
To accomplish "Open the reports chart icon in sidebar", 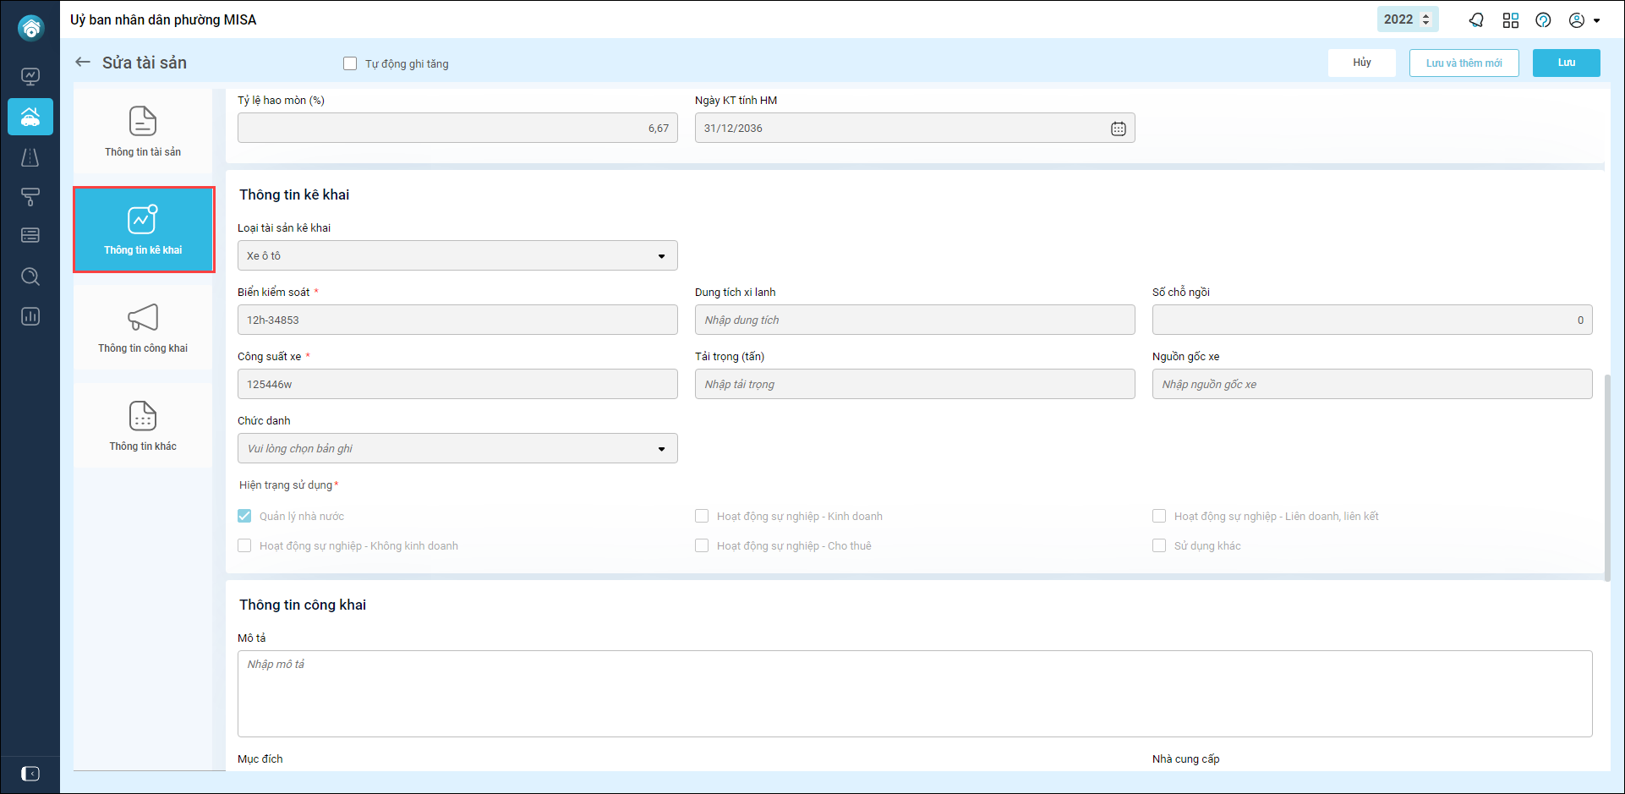I will coord(30,317).
